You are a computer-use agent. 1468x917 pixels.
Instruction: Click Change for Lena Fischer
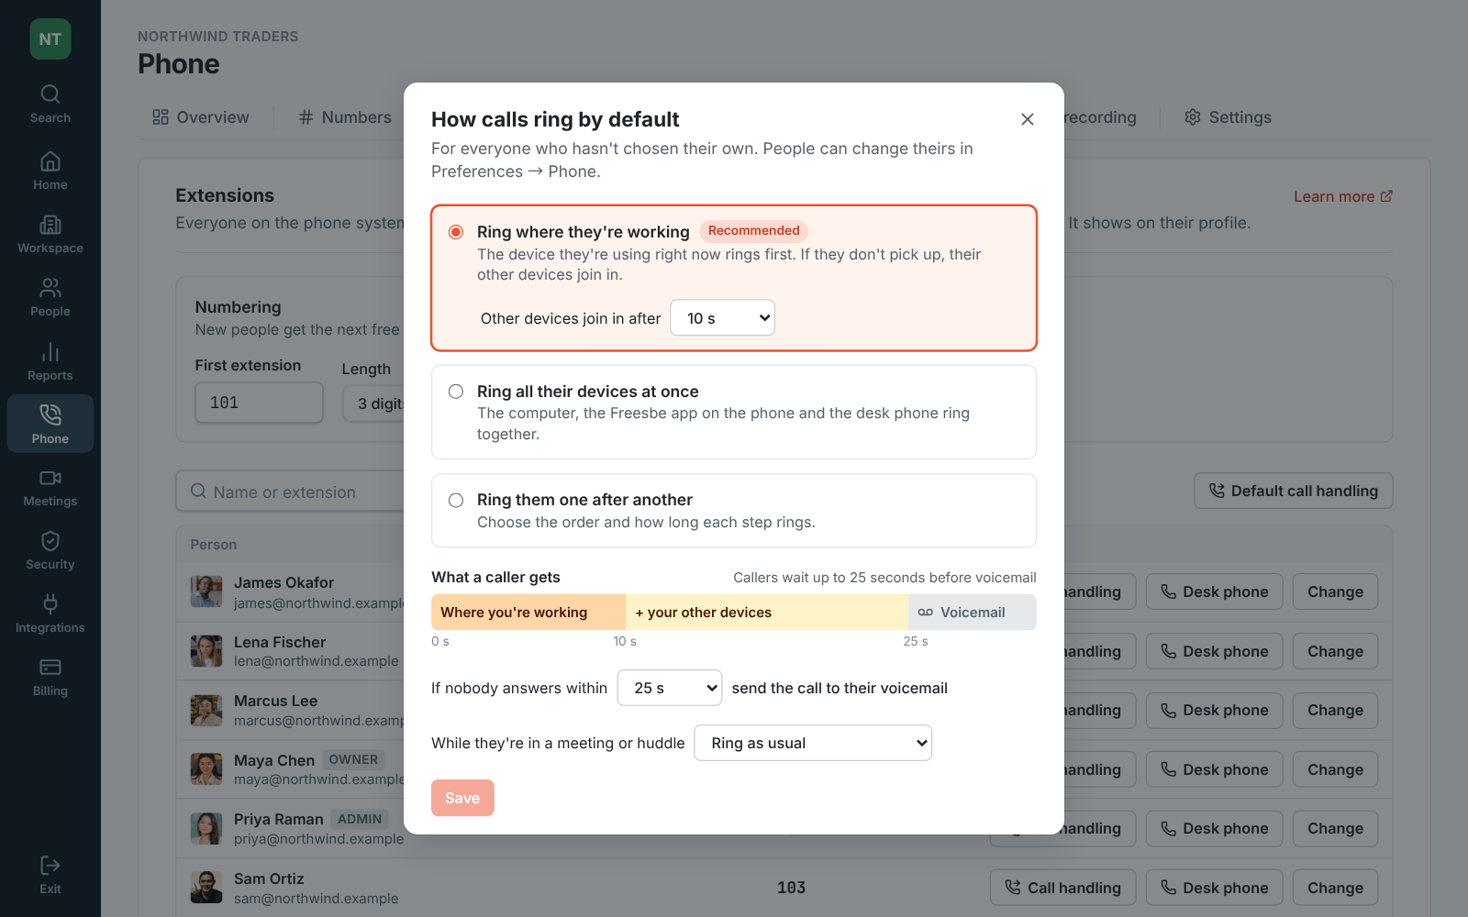coord(1336,651)
